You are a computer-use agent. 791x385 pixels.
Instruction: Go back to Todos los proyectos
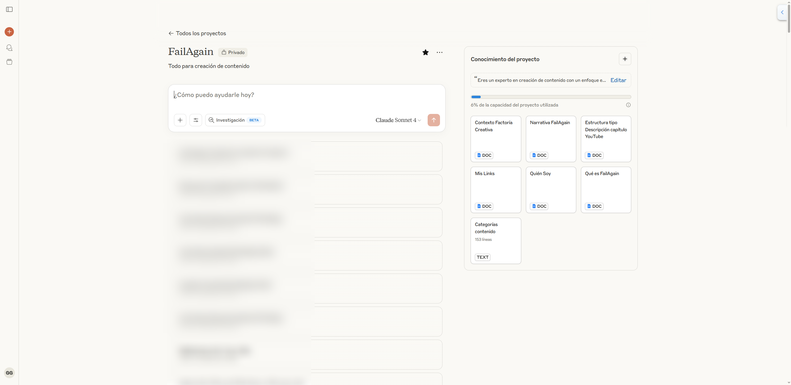197,33
